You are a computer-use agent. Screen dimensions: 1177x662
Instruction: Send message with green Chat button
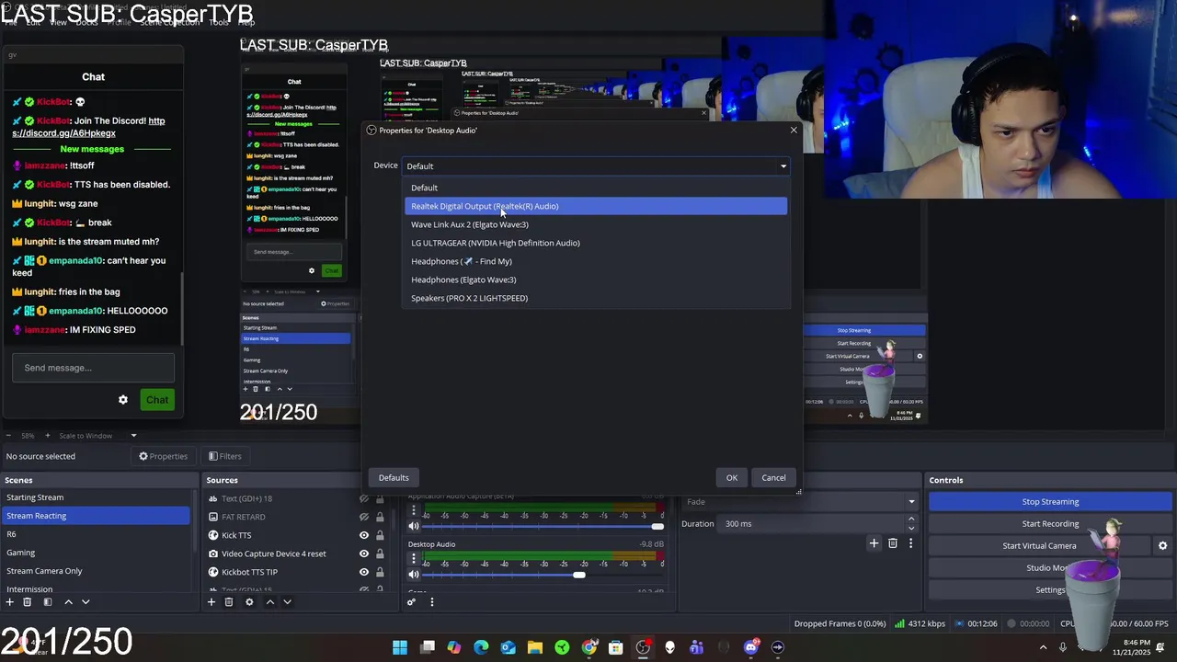[x=157, y=400]
